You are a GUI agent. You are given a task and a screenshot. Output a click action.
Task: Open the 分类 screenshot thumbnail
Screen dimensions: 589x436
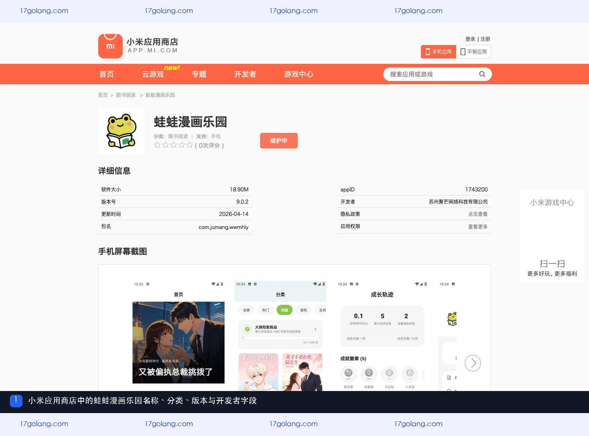[x=281, y=335]
